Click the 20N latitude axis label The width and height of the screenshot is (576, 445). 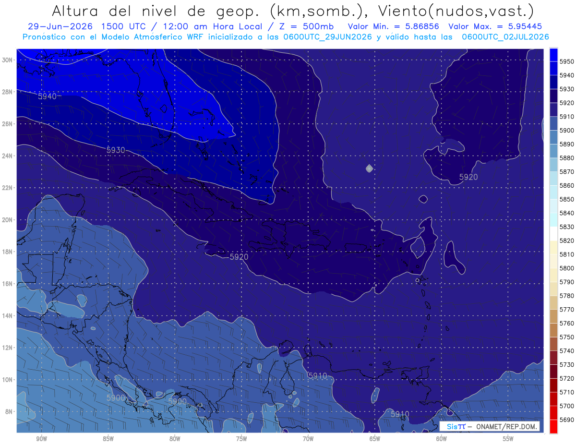[7, 220]
